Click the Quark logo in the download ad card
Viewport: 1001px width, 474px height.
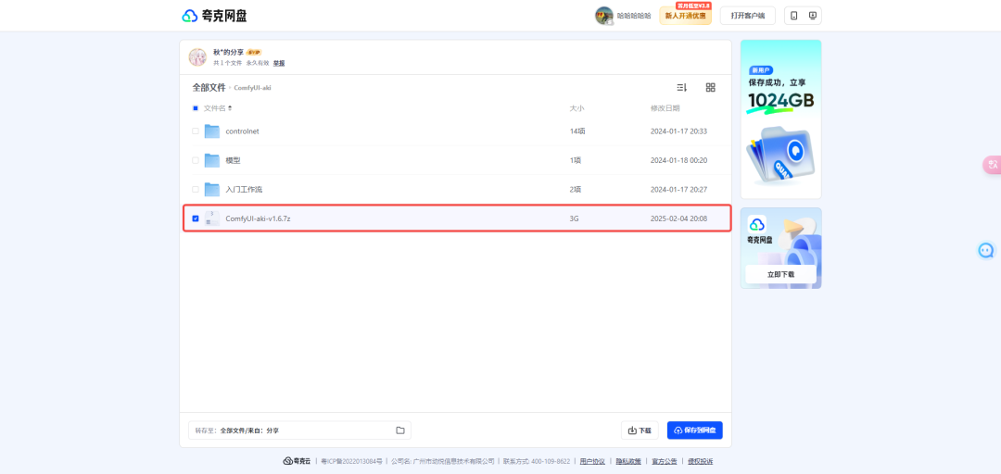pyautogui.click(x=757, y=224)
